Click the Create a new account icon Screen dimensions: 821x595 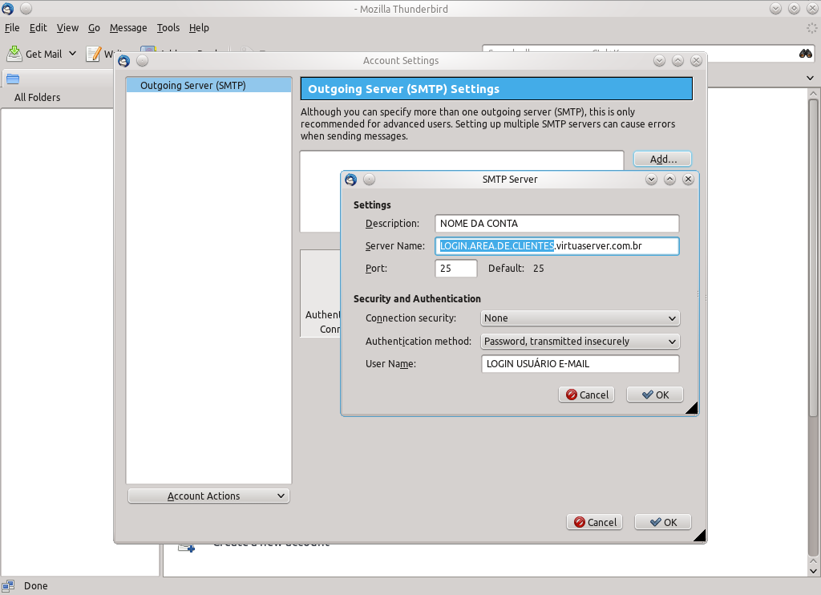click(x=186, y=547)
